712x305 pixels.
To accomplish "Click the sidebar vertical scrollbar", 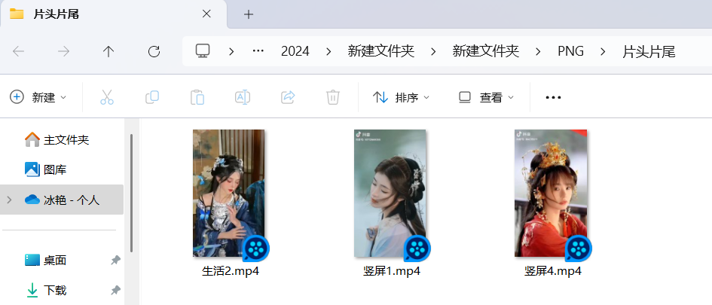I will pyautogui.click(x=131, y=193).
